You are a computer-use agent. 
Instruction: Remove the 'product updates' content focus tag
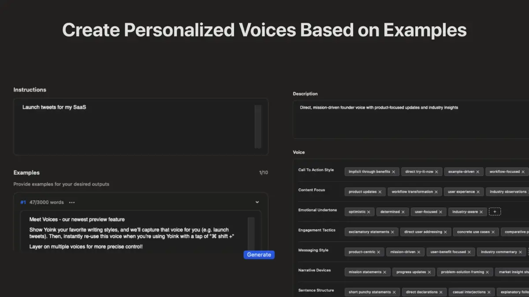click(380, 192)
